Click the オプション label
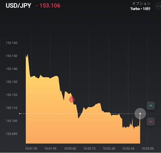This screenshot has height=153, width=161. pos(141,3)
